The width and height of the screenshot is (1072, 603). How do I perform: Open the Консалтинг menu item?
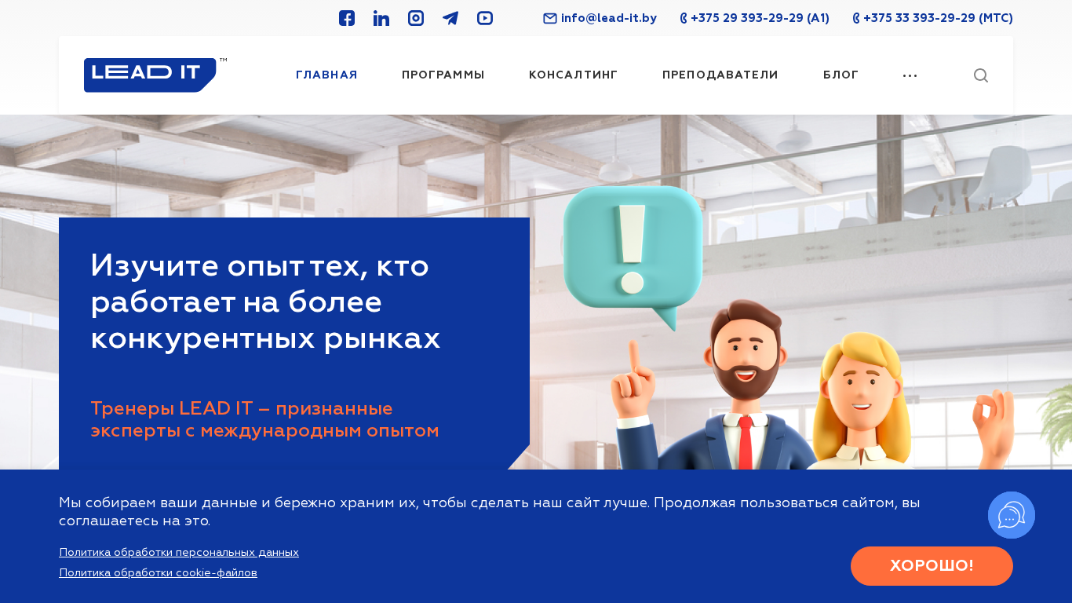(574, 75)
